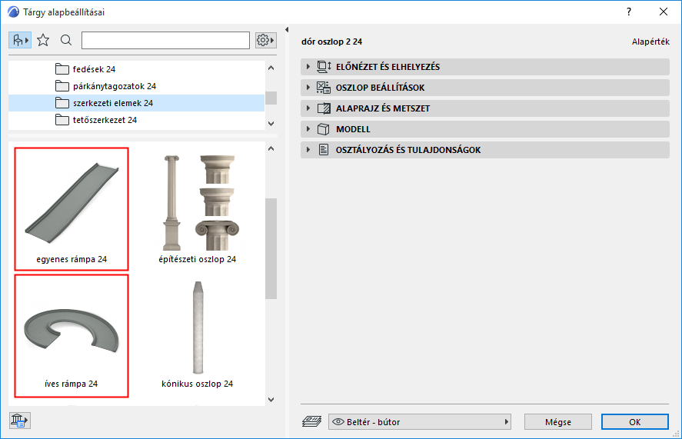
Task: Click the kónikus oszlop 24 label text
Action: 197,384
